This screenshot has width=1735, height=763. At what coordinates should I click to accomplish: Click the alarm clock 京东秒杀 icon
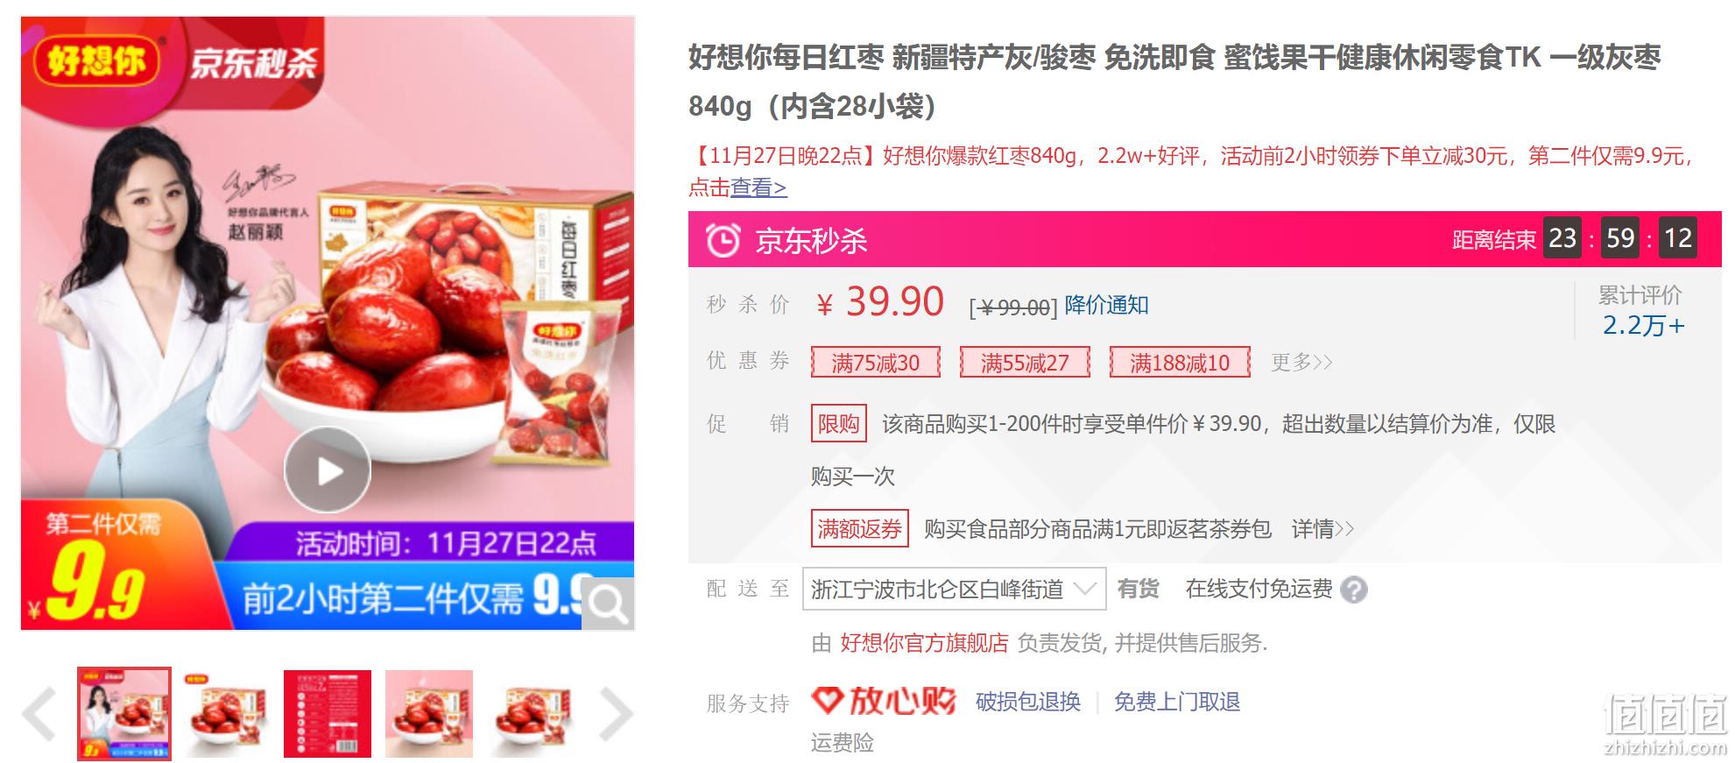[723, 240]
